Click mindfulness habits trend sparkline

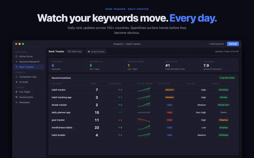click(x=144, y=127)
